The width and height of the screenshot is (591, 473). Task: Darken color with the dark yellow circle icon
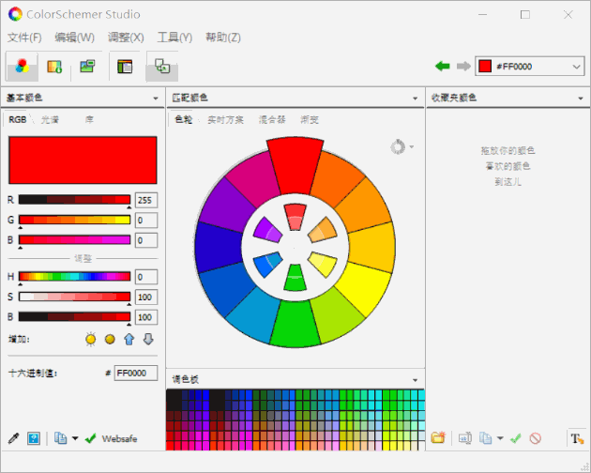110,339
